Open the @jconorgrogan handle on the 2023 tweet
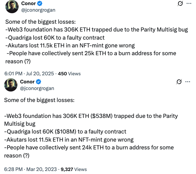 (37, 88)
